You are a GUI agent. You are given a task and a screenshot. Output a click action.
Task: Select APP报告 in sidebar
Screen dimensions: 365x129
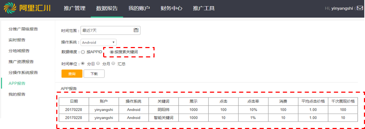(17, 84)
